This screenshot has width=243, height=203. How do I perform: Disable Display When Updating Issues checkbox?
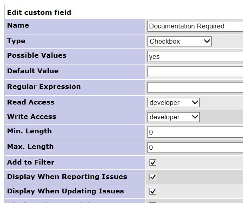point(153,191)
